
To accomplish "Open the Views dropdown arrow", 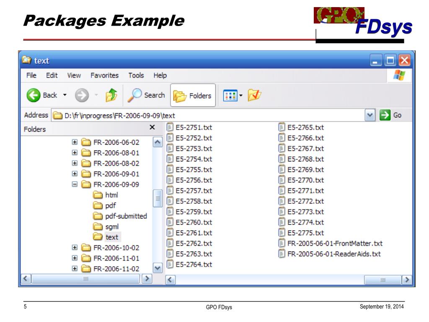I will [x=241, y=96].
